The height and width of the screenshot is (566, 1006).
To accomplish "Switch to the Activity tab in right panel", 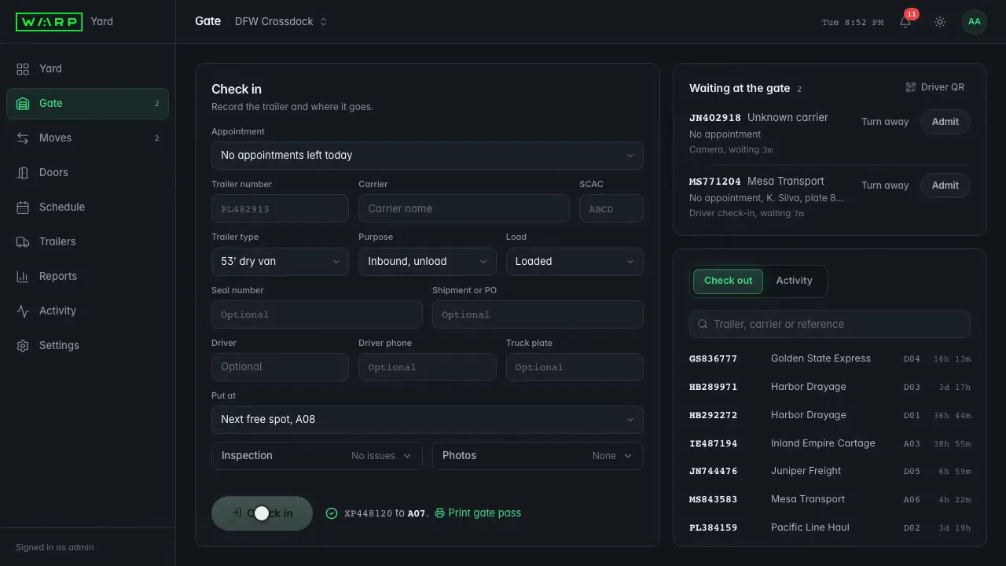I will (794, 281).
